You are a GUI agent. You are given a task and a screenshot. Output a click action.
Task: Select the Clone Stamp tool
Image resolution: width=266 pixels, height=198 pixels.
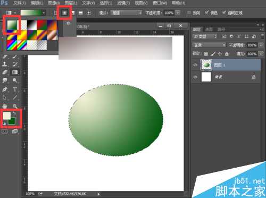[5, 64]
